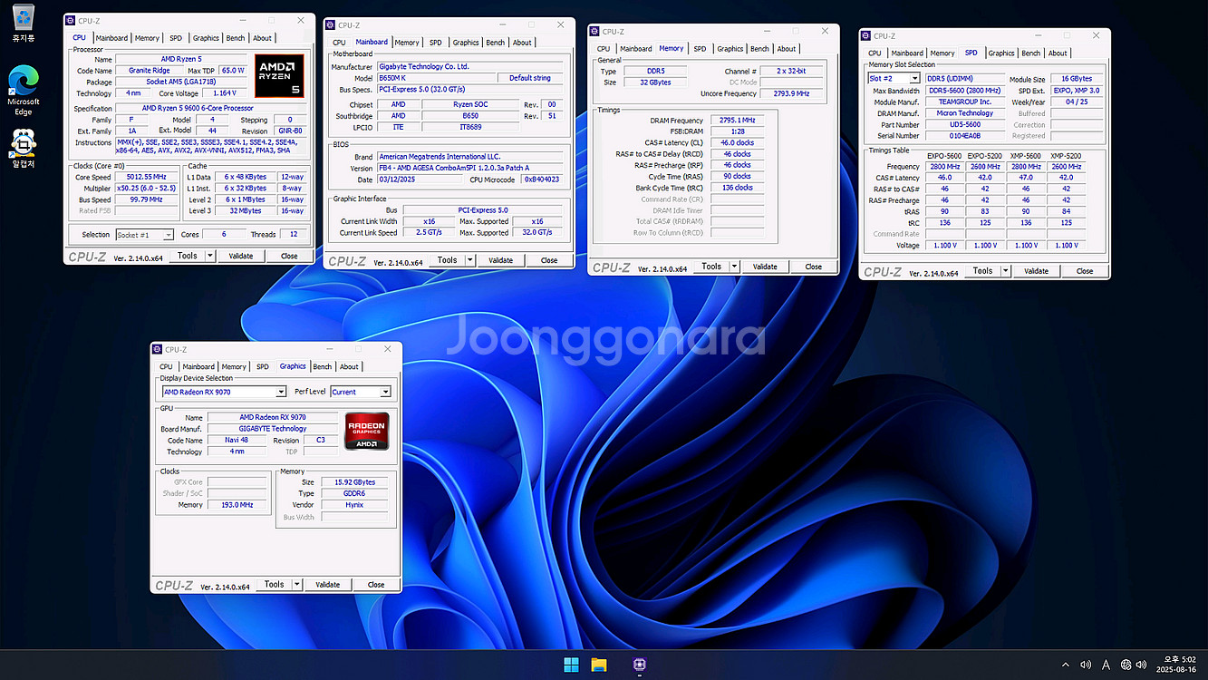
Task: Open the AMD Radeon RX 9070 device dropdown
Action: pos(281,393)
